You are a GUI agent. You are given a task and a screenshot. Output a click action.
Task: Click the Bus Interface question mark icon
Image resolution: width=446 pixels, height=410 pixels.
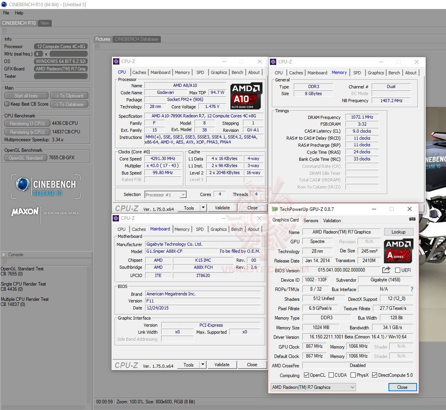pyautogui.click(x=412, y=289)
